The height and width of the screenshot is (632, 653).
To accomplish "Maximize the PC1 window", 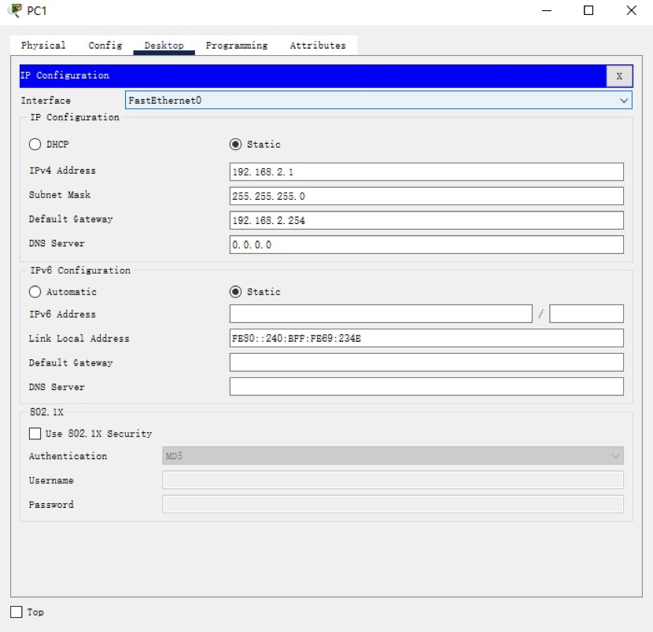I will 588,11.
